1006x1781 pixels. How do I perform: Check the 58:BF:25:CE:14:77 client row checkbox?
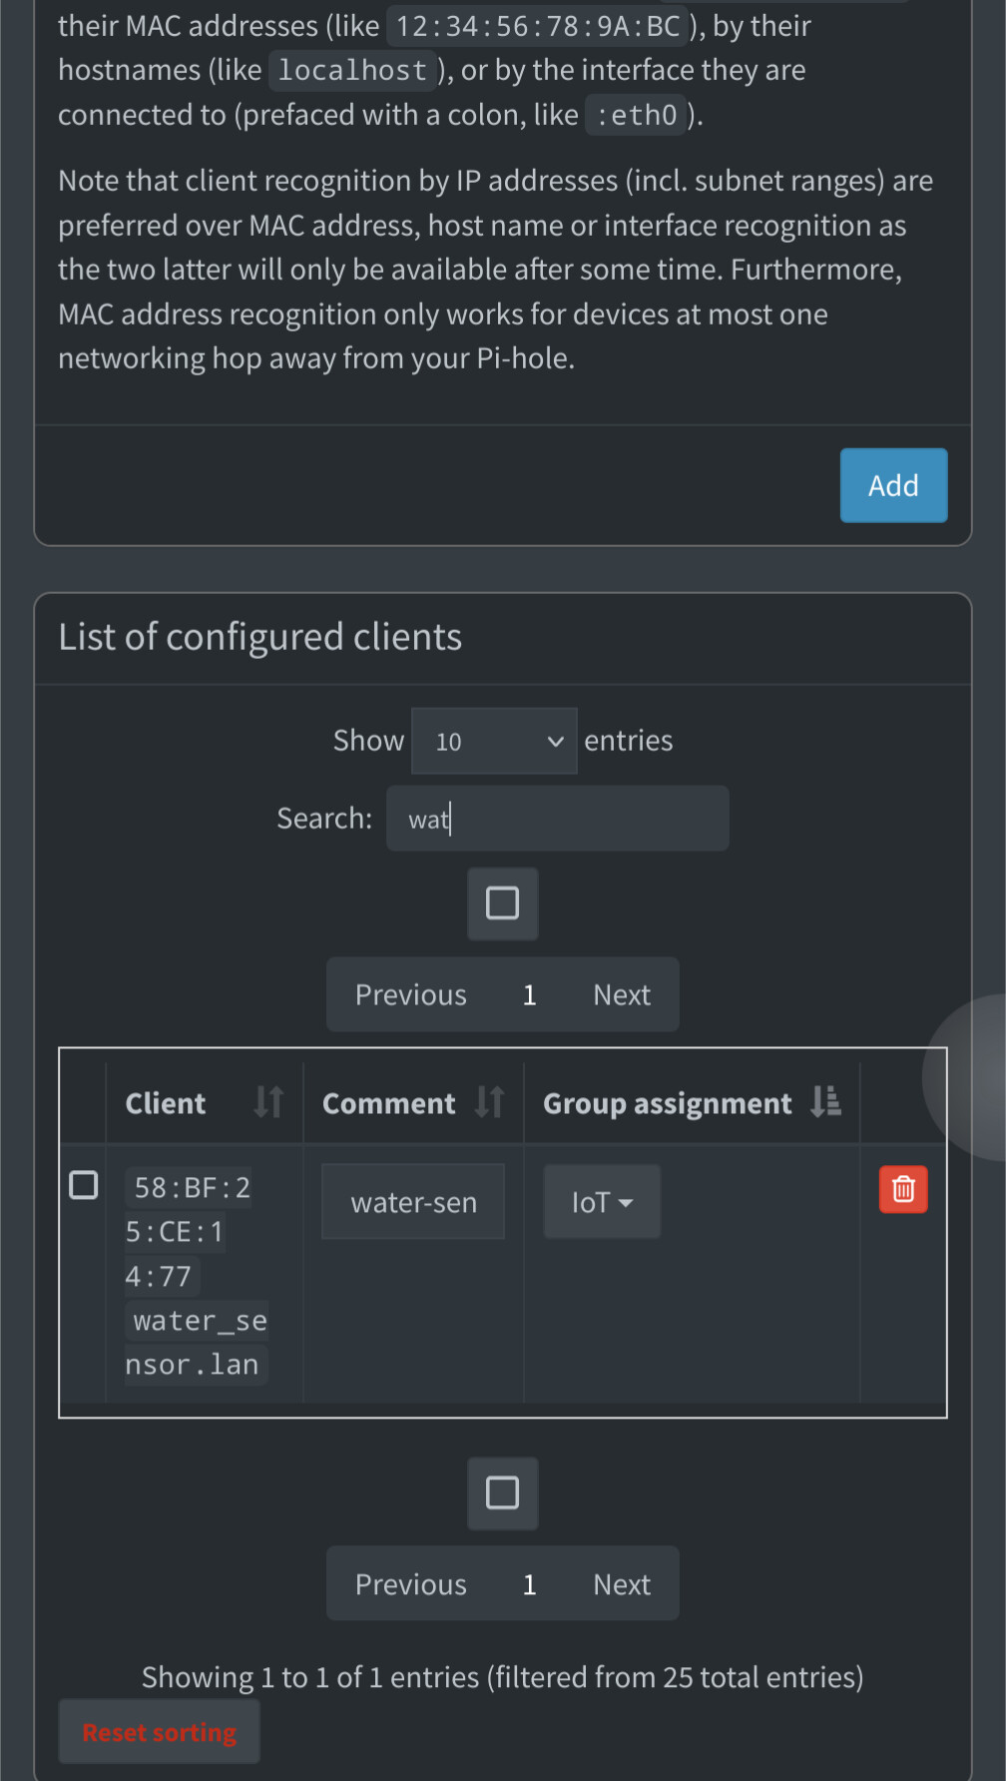84,1185
